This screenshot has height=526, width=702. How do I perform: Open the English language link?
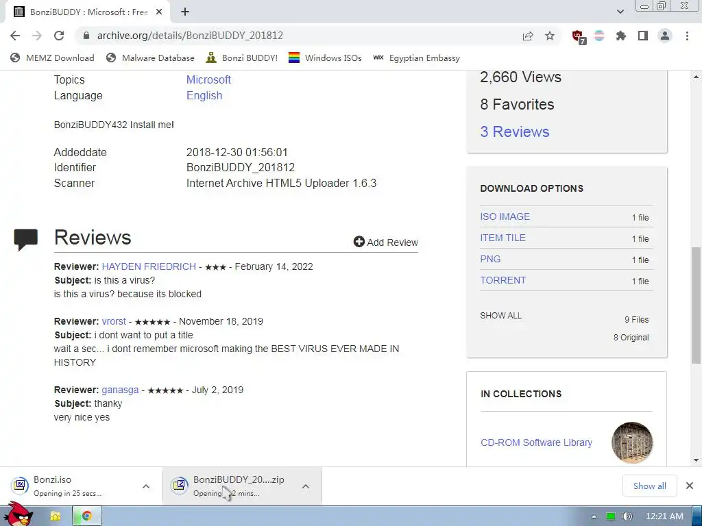[x=204, y=96]
